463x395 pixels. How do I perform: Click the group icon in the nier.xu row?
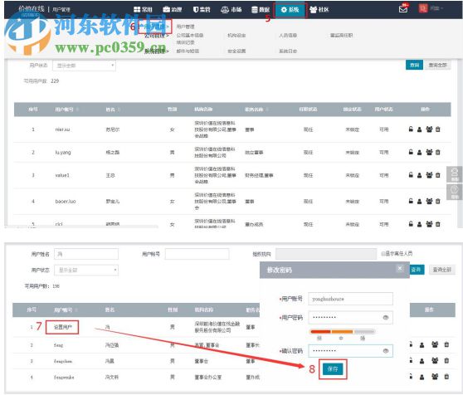[x=429, y=129]
